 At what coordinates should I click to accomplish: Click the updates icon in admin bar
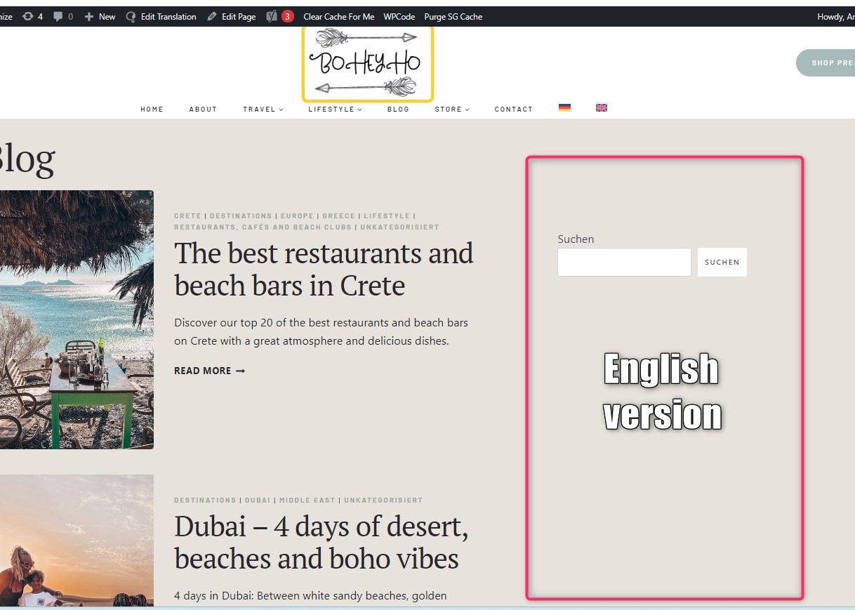click(28, 16)
